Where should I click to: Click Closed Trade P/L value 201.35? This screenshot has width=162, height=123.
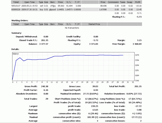45,40
